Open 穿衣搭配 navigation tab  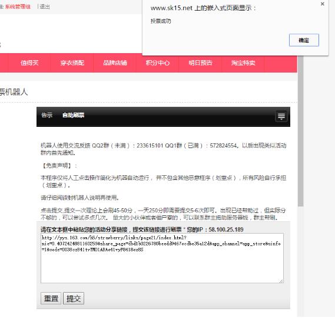pos(72,63)
